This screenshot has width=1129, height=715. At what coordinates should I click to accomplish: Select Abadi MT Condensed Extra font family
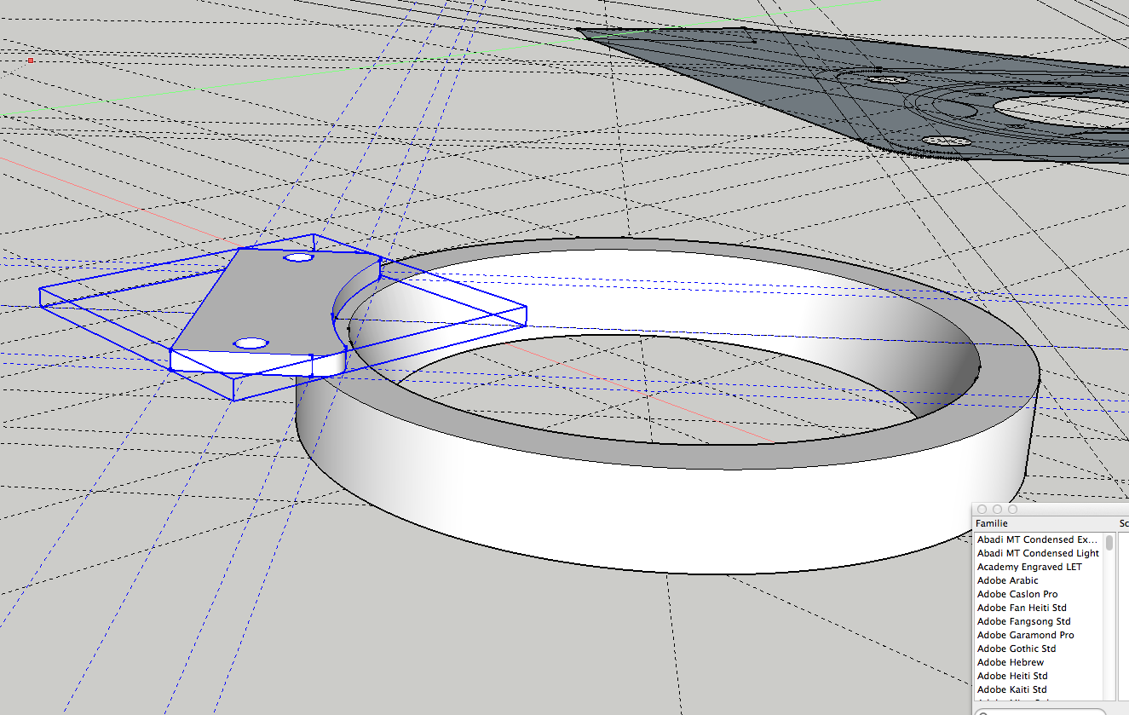[1038, 539]
